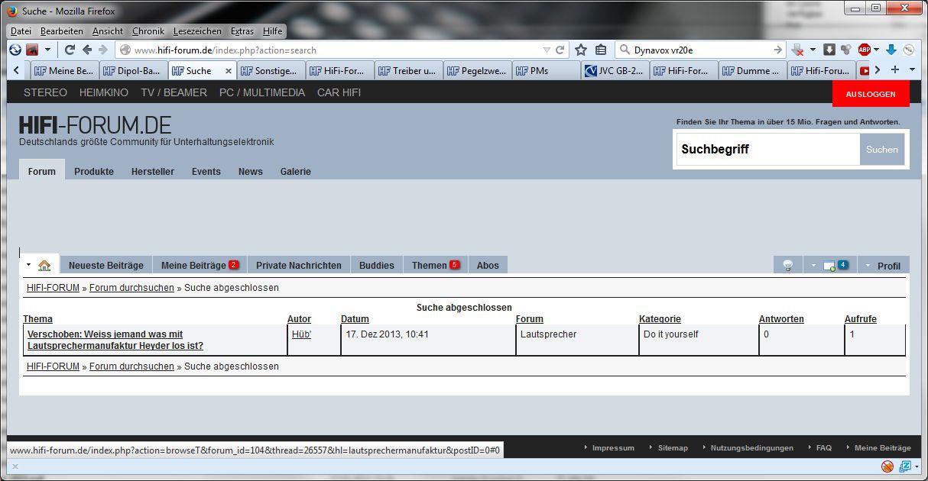Viewport: 928px width, 481px height.
Task: Open author Hüb' profile link
Action: [x=302, y=334]
